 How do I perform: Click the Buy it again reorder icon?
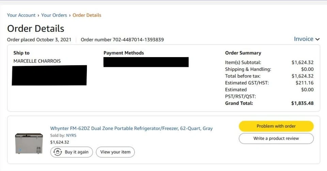58,152
